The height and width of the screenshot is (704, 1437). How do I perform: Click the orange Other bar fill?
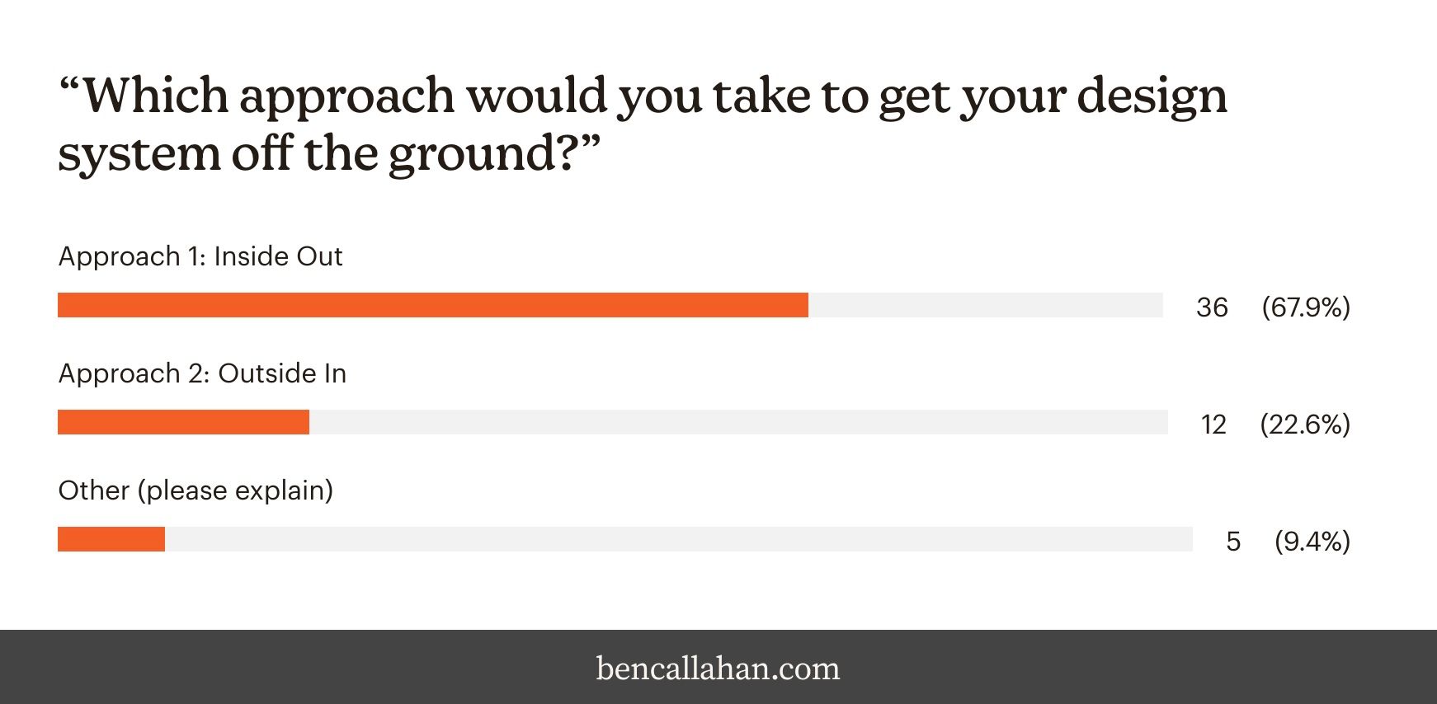[111, 539]
